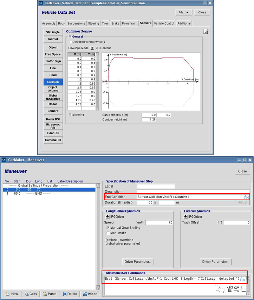Click the Envelope Mode download-arrow icon
This screenshot has height=300, width=254.
92,48
